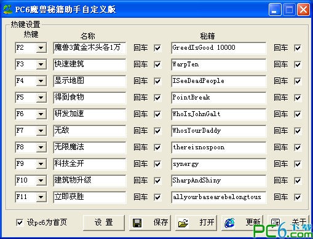Image resolution: width=313 pixels, height=239 pixels.
Task: Open the F10 hotkey dropdown
Action: tap(41, 181)
